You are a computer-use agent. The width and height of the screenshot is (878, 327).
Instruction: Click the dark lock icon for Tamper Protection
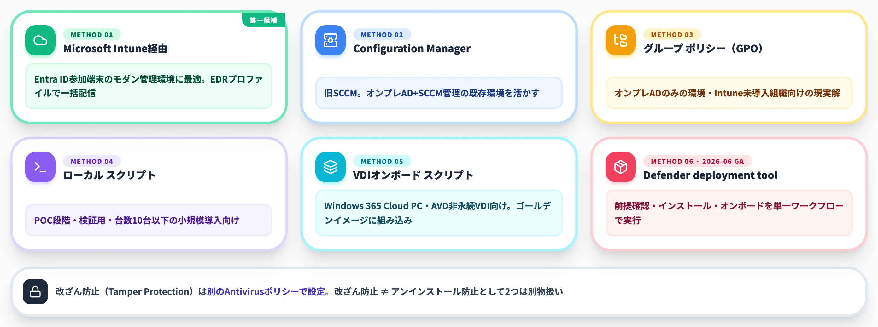35,292
